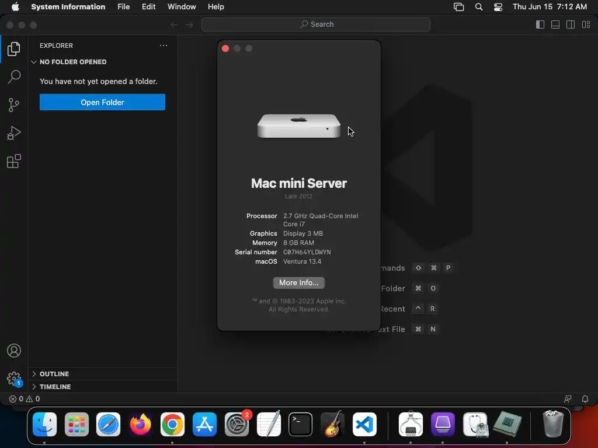Open the App Store from the Dock
The image size is (598, 448).
click(204, 424)
